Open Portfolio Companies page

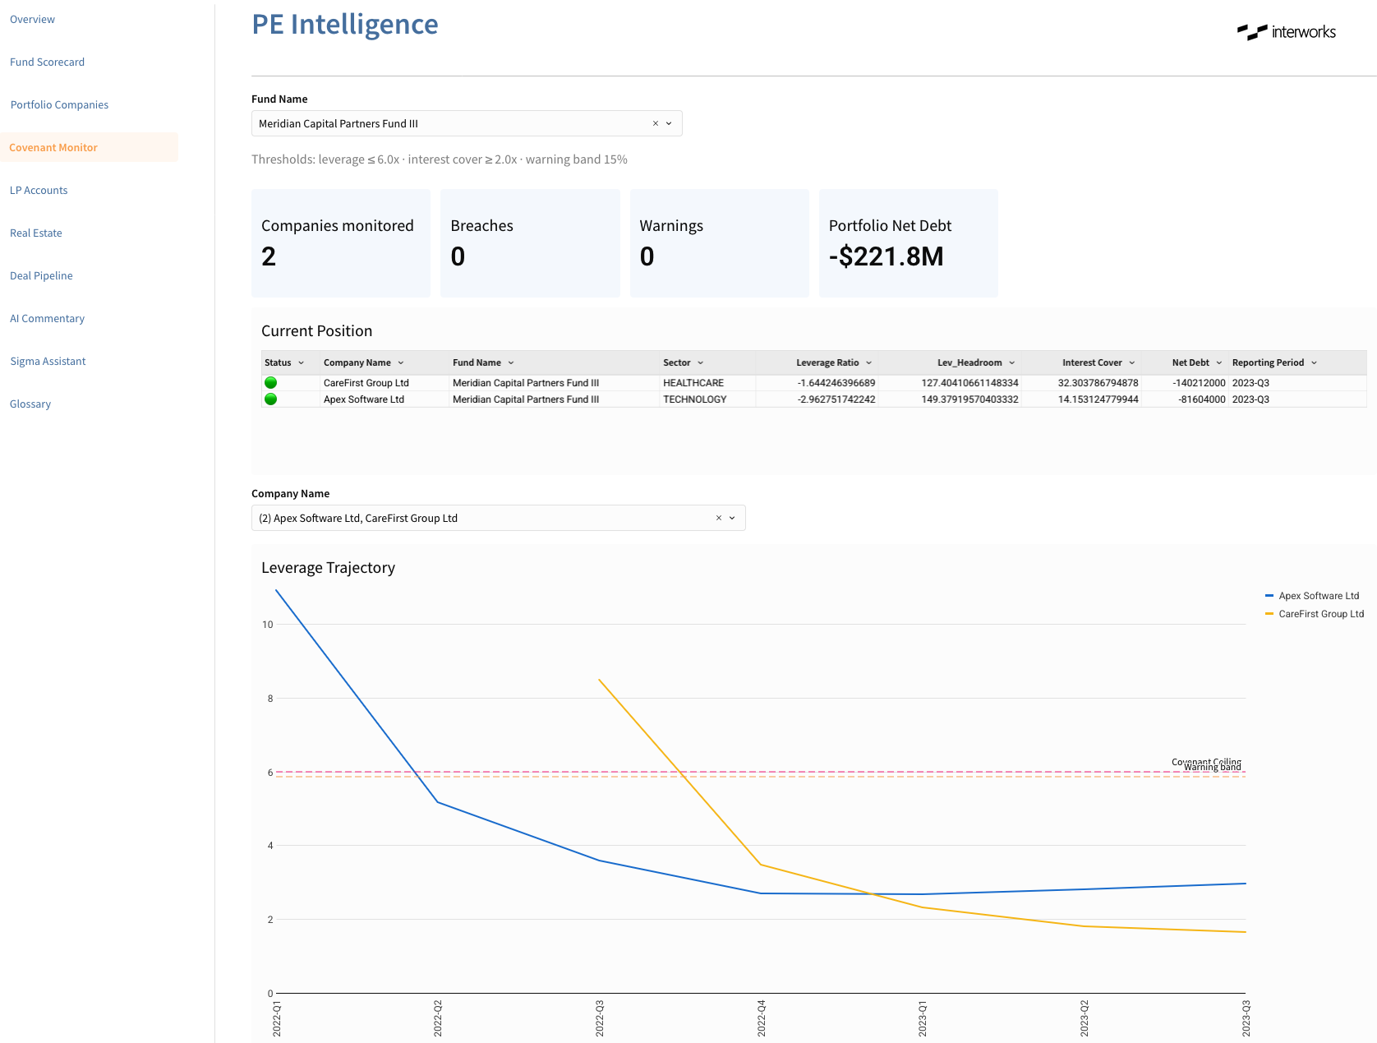[59, 104]
